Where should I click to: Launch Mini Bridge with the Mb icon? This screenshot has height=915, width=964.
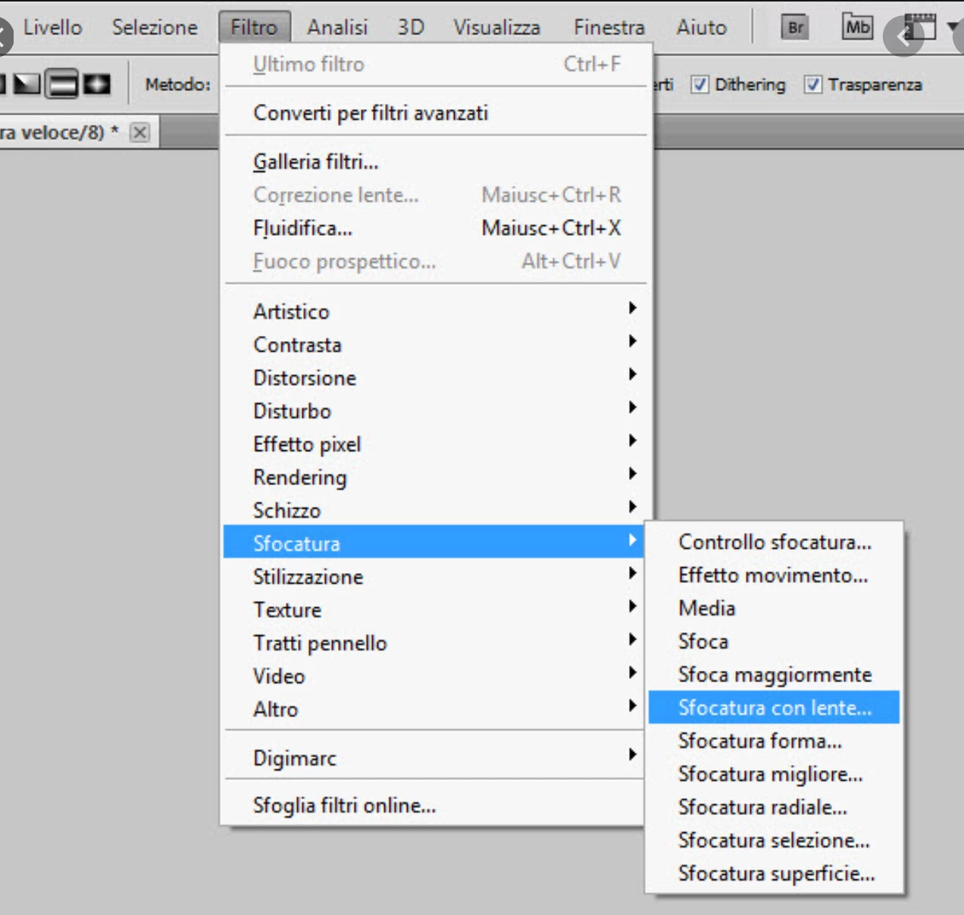point(857,27)
